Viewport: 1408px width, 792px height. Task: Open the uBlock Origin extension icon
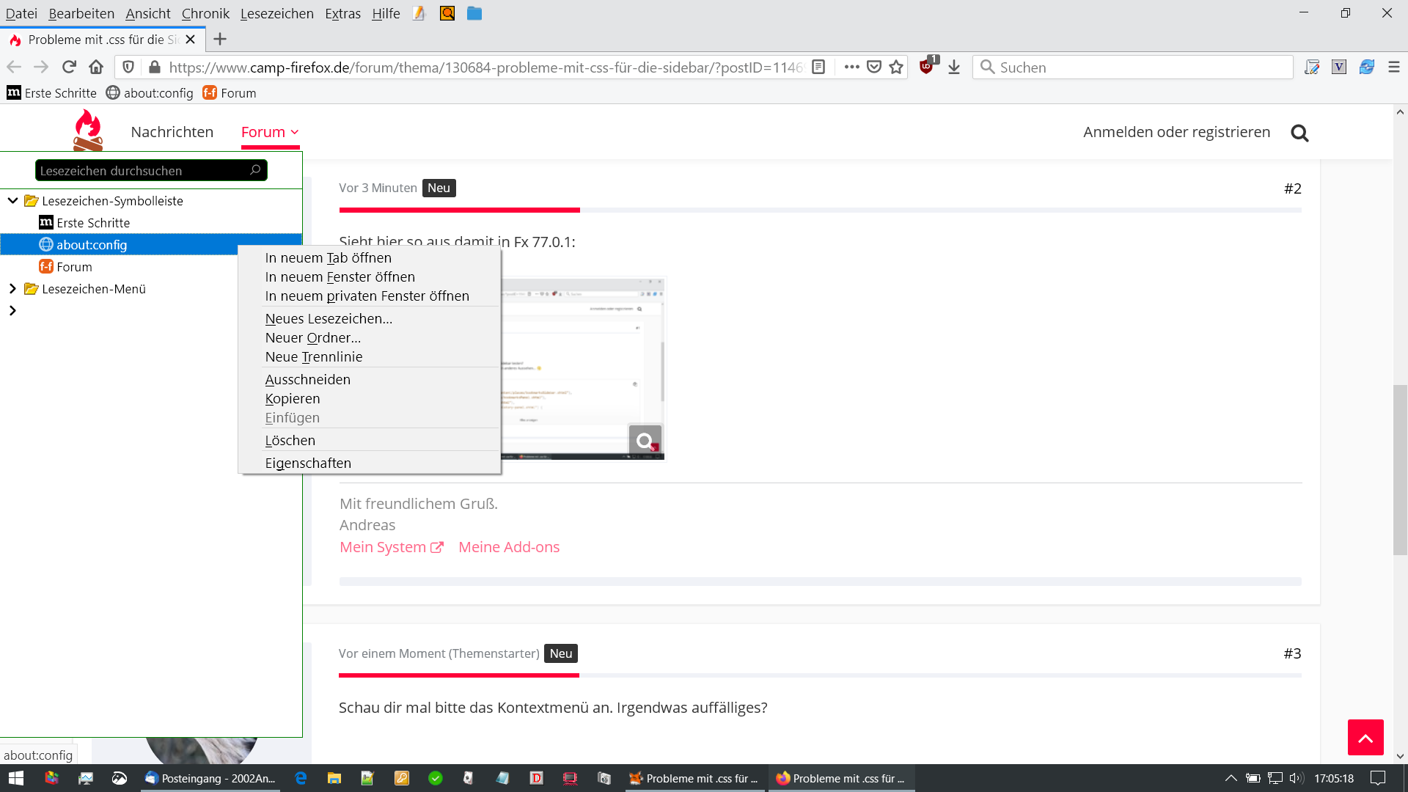click(927, 67)
